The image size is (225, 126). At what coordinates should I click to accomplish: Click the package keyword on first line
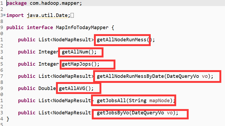(x=18, y=3)
